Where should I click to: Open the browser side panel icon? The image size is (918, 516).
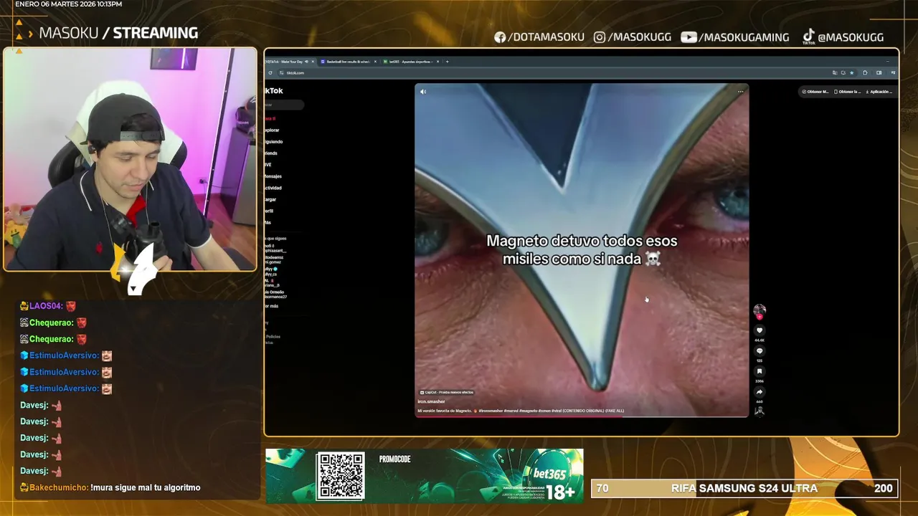(879, 72)
